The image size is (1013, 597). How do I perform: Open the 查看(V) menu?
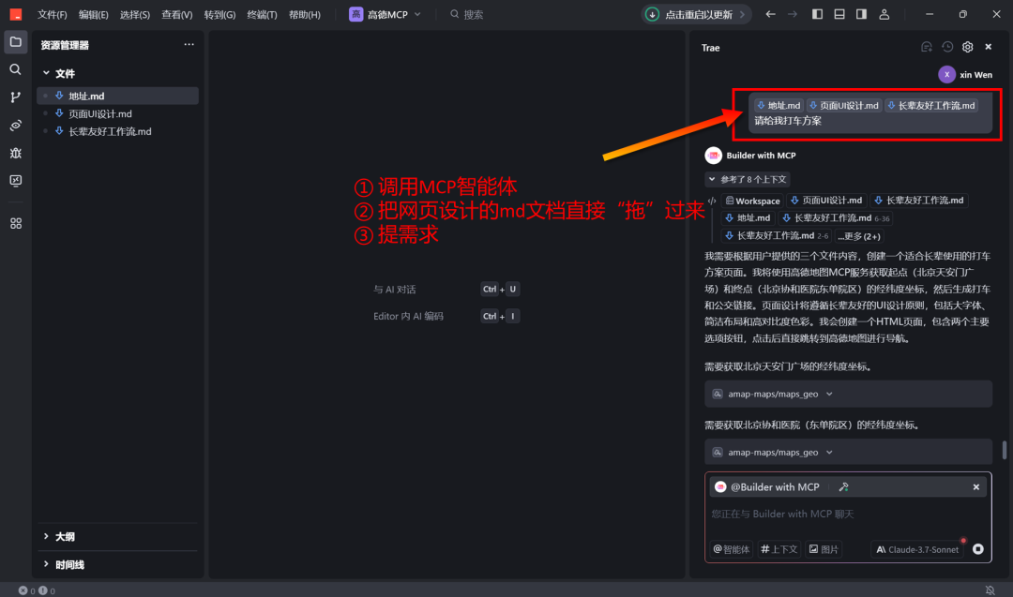(177, 14)
